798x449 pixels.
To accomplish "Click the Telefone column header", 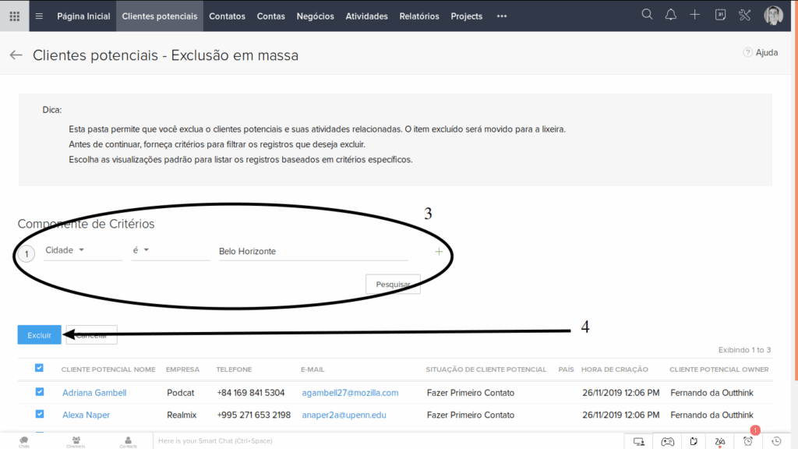I will pos(234,369).
